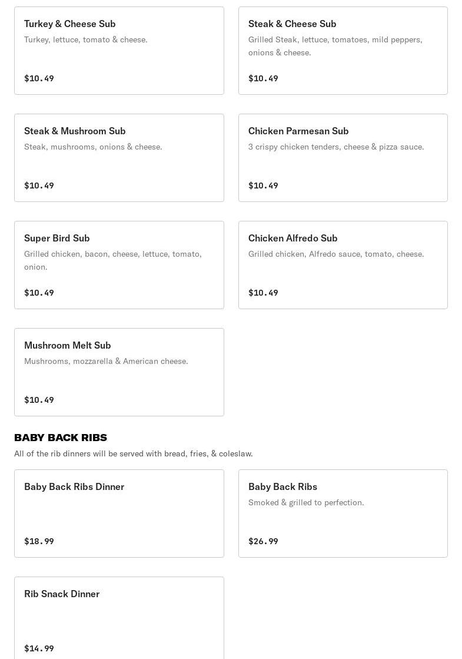The height and width of the screenshot is (659, 462).
Task: Click the Baby Back Ribs section heading
Action: tap(61, 438)
